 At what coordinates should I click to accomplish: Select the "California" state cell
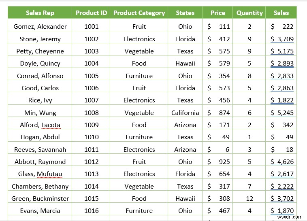(185, 113)
